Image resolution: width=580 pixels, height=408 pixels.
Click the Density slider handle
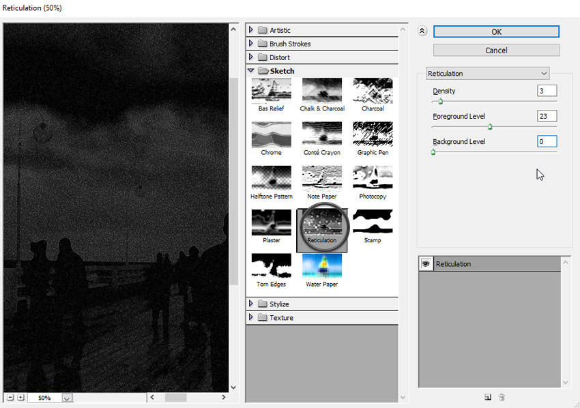440,102
